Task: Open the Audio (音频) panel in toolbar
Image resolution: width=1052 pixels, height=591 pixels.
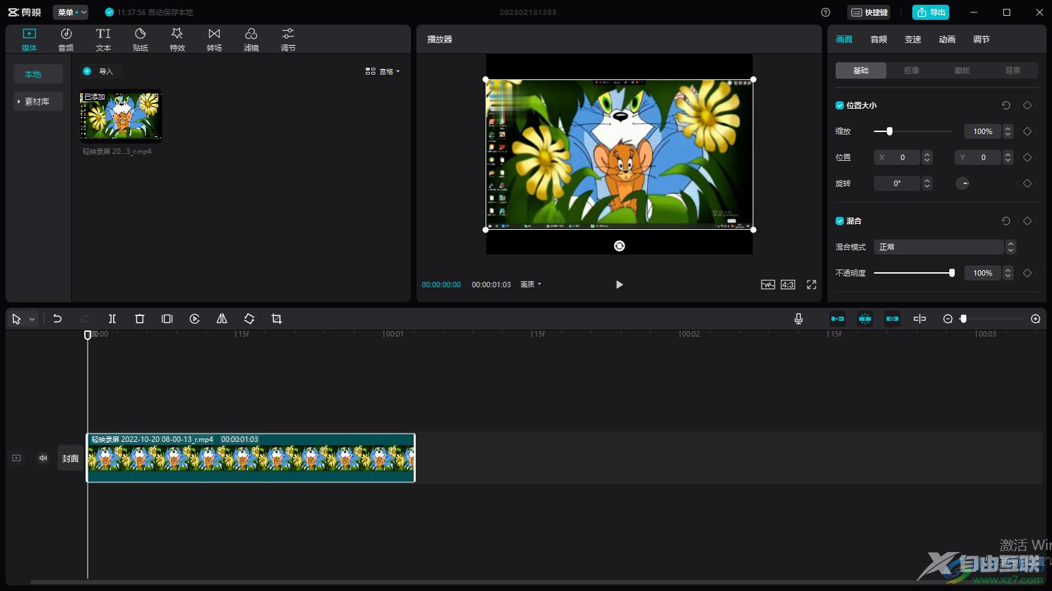Action: [66, 40]
